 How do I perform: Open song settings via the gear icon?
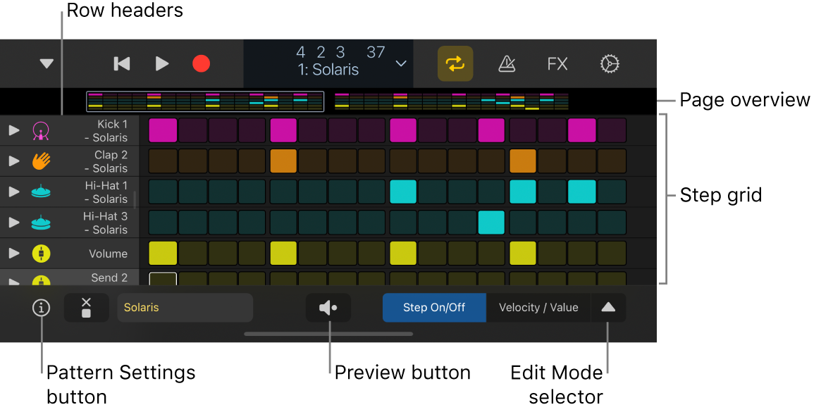[x=610, y=64]
